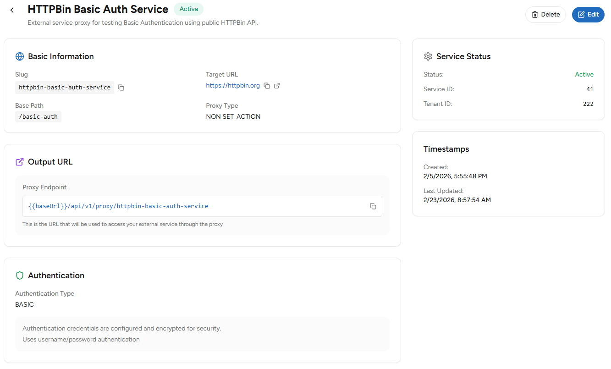Click the Active badge next to title

pos(188,9)
